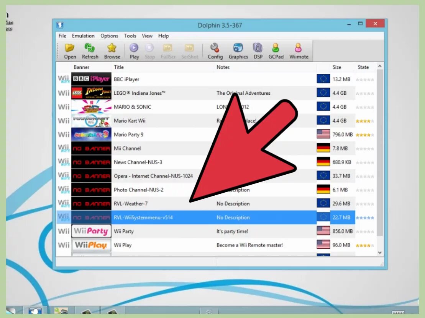Viewport: 425px width, 318px height.
Task: Browse for an ISO directory
Action: pos(112,51)
